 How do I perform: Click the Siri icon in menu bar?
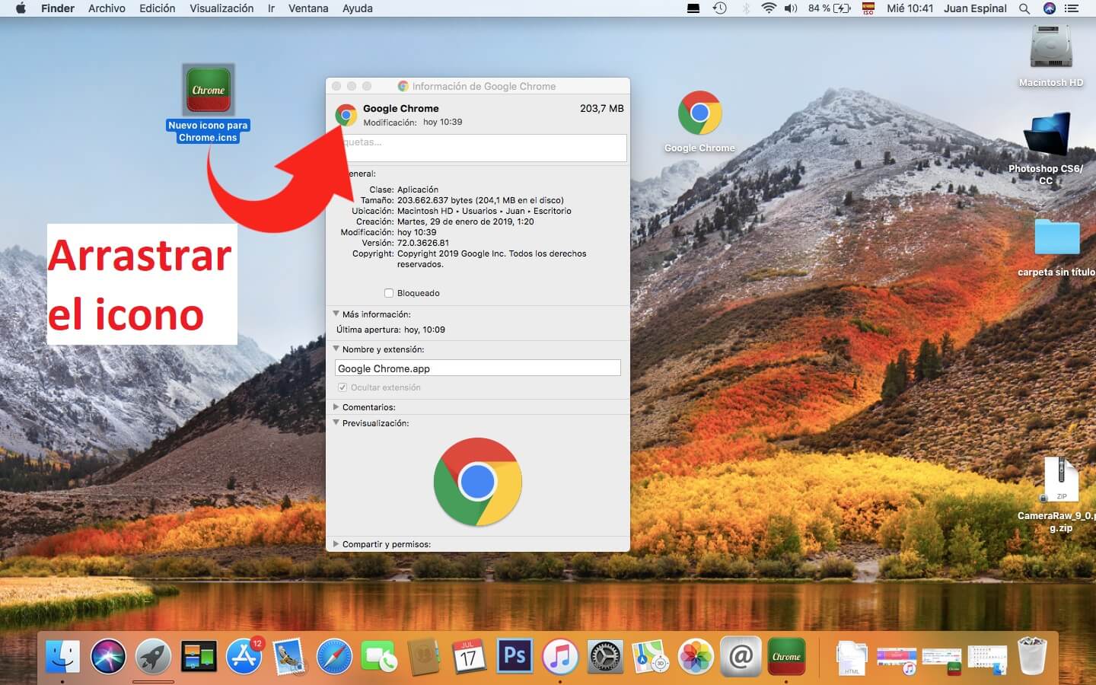(1050, 8)
